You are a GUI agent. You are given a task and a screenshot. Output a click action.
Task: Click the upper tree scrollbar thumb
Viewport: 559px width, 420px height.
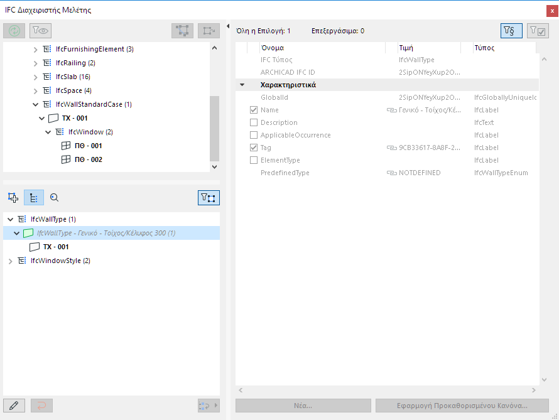pos(214,129)
